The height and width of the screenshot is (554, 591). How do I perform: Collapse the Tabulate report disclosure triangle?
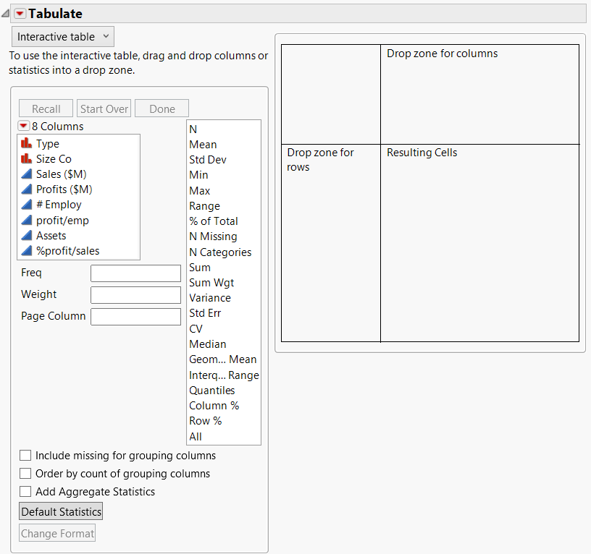point(6,12)
